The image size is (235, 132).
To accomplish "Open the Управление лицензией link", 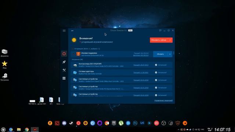I will point(163,100).
